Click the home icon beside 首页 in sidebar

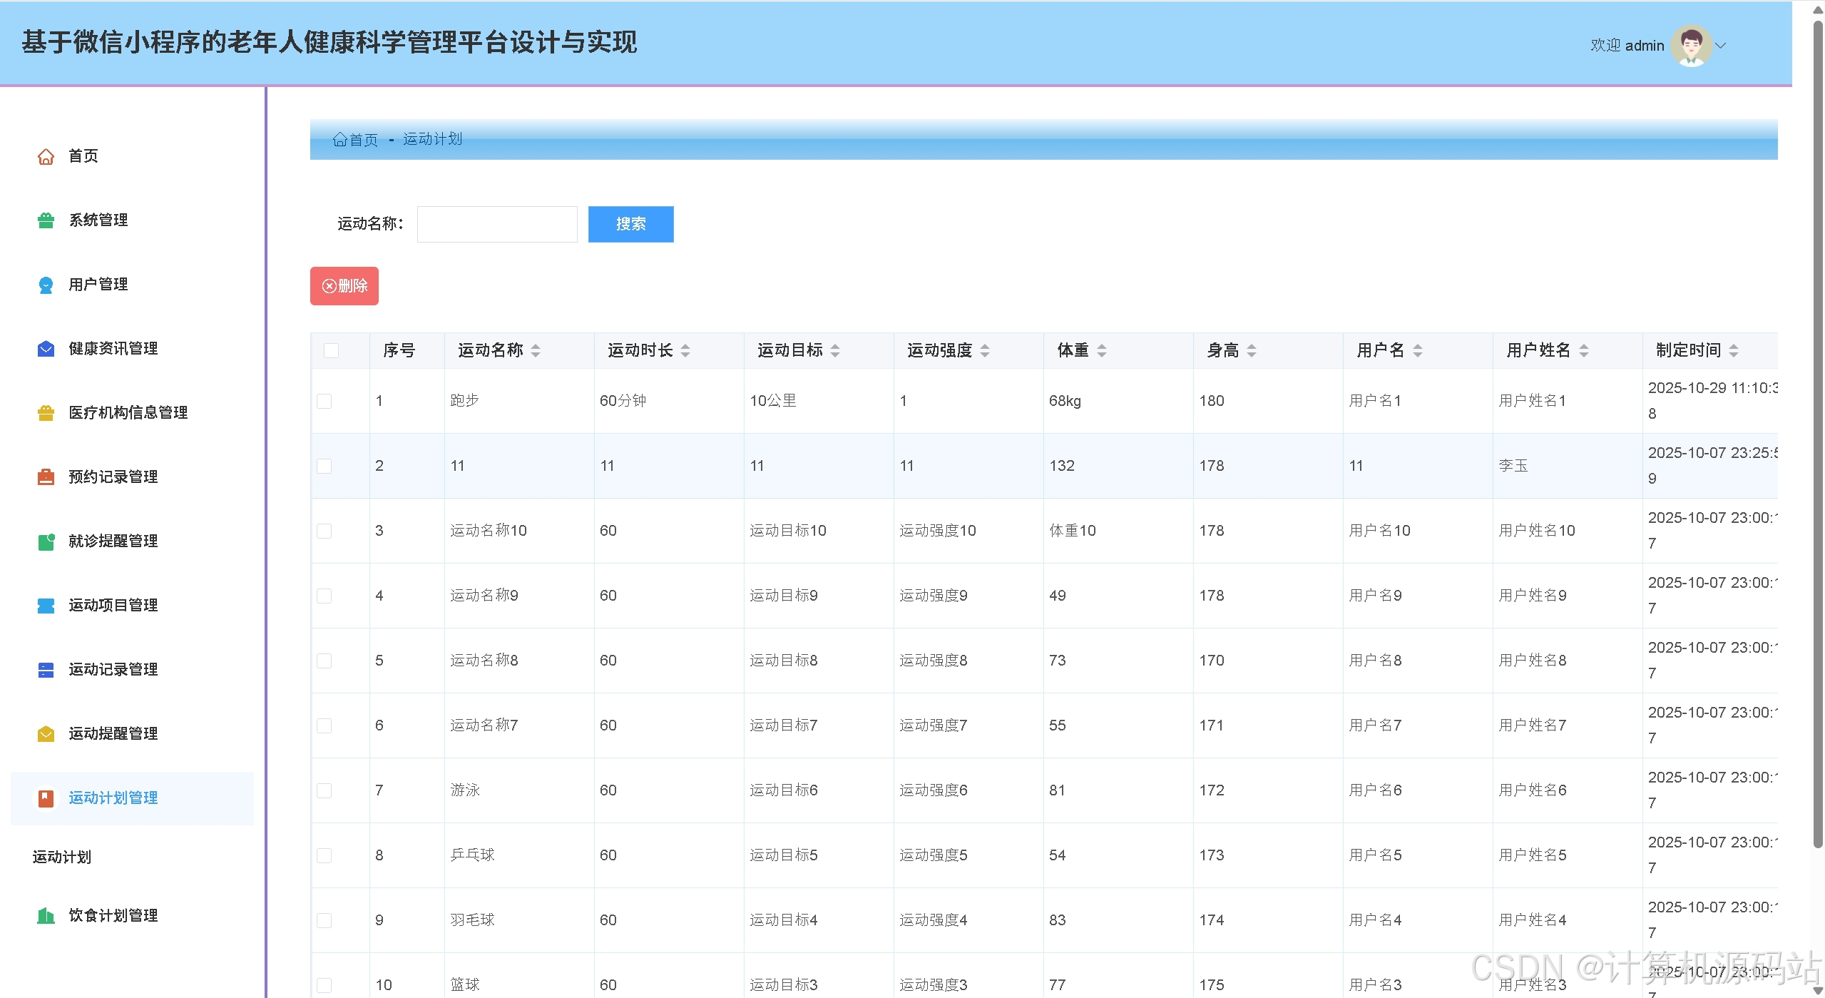click(46, 156)
